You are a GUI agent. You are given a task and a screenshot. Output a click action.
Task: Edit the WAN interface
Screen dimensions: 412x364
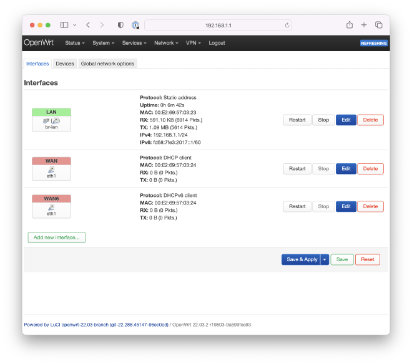point(346,169)
